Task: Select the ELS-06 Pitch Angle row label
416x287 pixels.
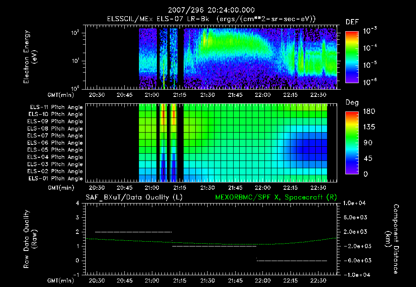Action: [55, 143]
